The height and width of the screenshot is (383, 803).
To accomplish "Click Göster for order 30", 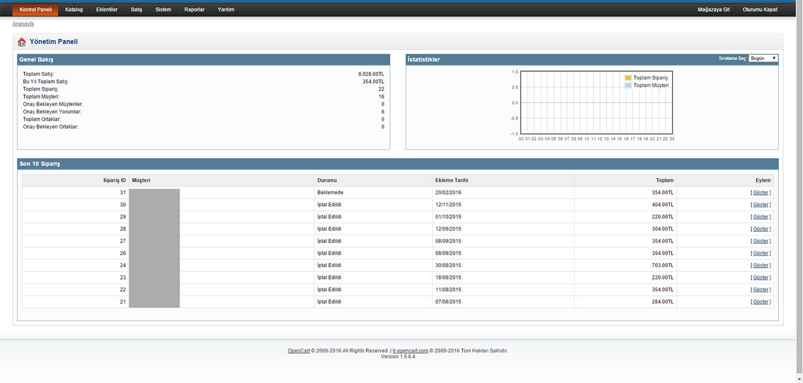I will tap(761, 204).
